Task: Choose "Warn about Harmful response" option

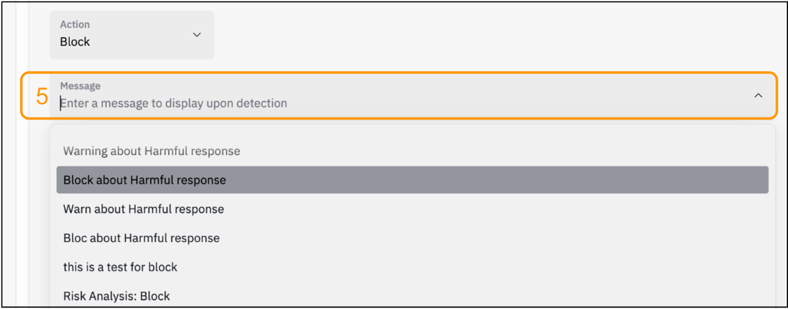Action: pyautogui.click(x=144, y=209)
